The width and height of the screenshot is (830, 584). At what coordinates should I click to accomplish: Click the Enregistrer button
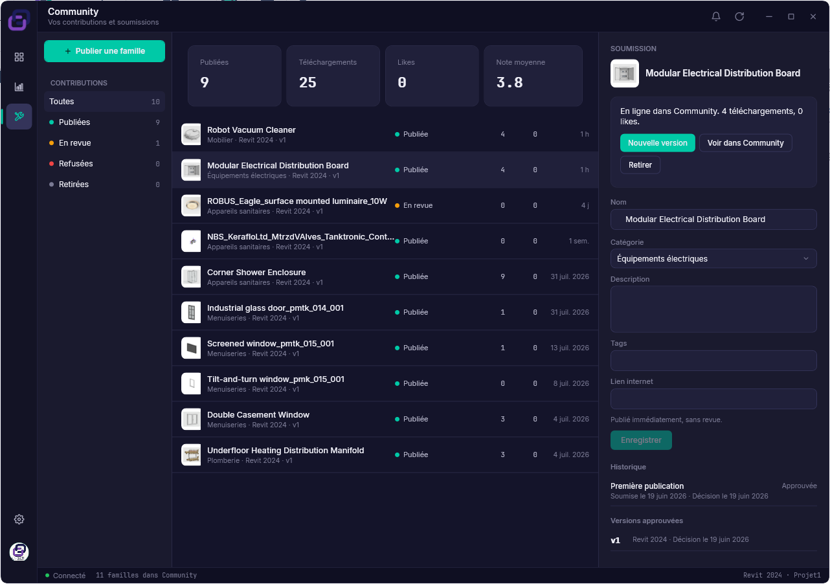641,440
